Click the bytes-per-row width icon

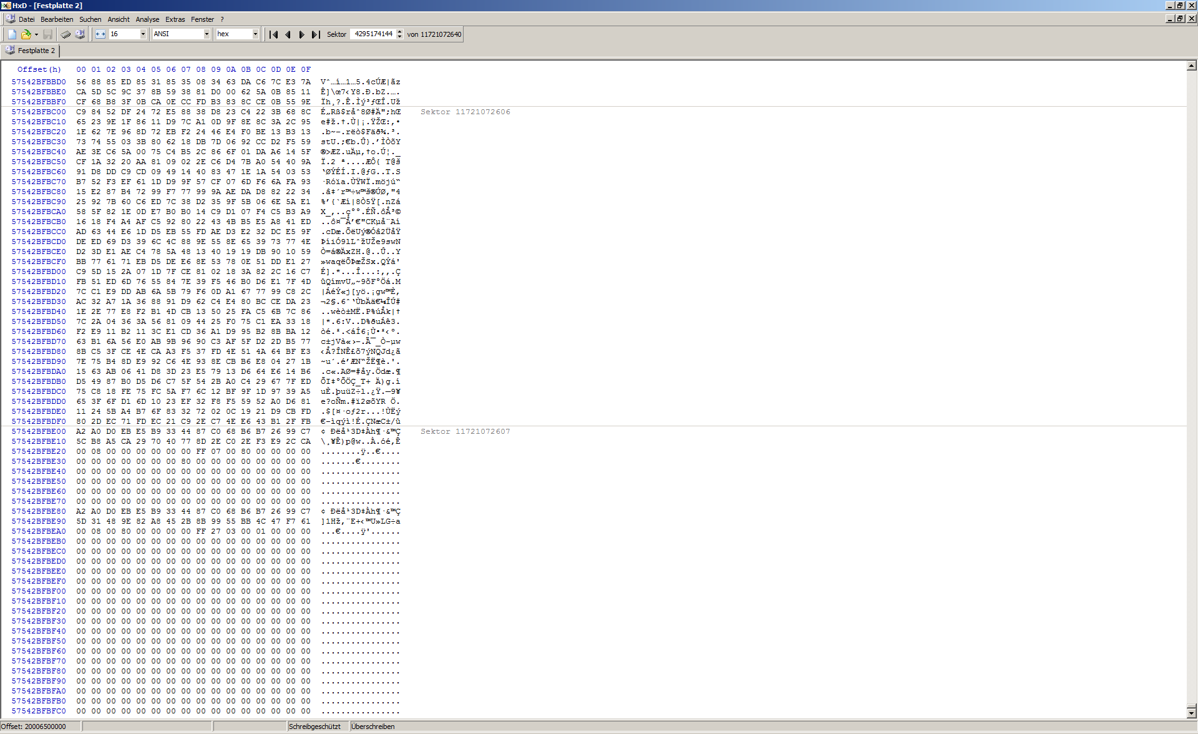click(100, 34)
